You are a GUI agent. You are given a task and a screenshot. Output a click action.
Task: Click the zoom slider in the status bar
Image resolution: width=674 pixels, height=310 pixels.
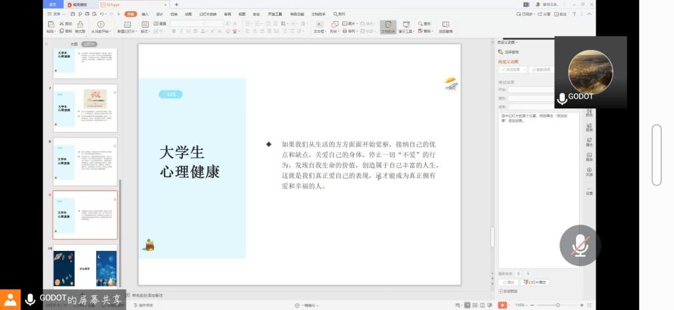[557, 305]
